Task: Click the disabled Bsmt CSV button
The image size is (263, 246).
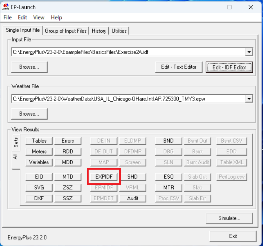Action: pos(232,141)
